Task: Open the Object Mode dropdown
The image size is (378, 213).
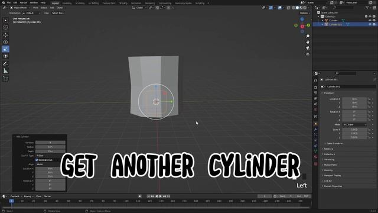Action: pyautogui.click(x=19, y=8)
